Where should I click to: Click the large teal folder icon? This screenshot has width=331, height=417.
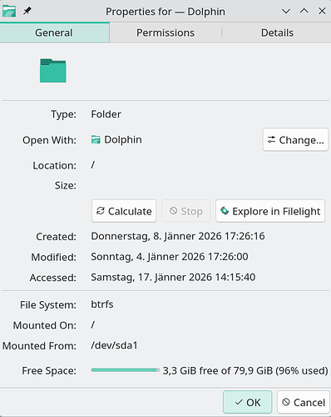pyautogui.click(x=53, y=71)
